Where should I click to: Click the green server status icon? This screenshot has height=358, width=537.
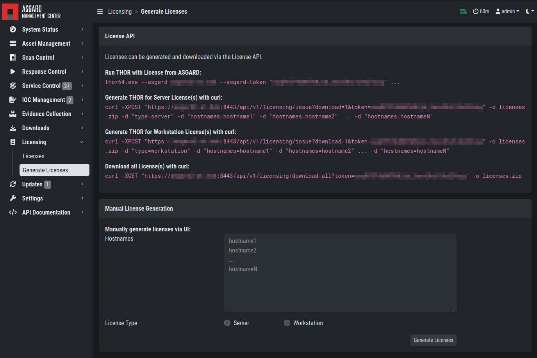(x=463, y=11)
